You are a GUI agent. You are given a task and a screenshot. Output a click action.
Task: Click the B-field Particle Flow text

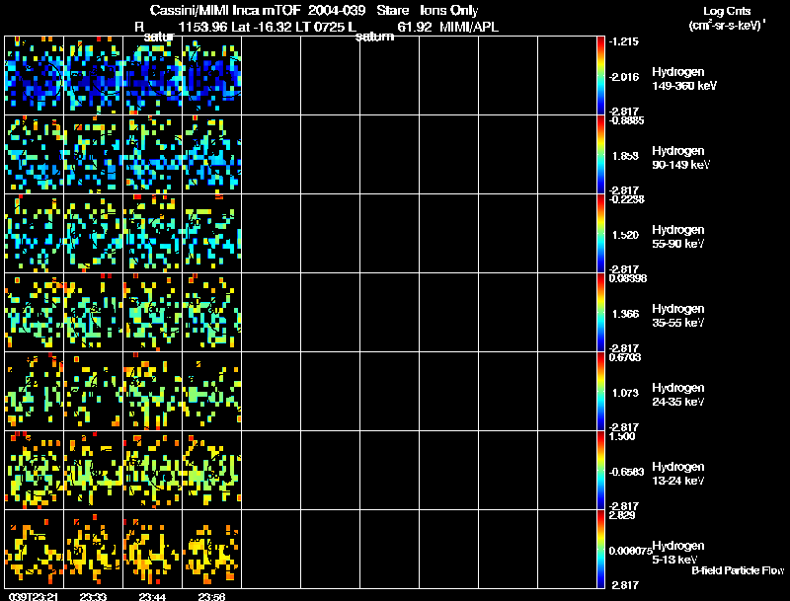click(x=737, y=570)
